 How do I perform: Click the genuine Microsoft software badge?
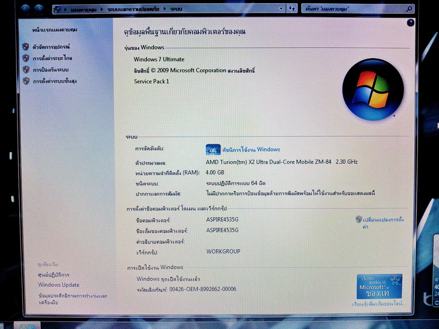click(379, 286)
